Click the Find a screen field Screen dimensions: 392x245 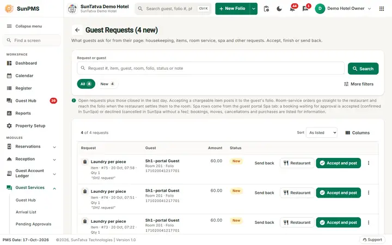[32, 40]
